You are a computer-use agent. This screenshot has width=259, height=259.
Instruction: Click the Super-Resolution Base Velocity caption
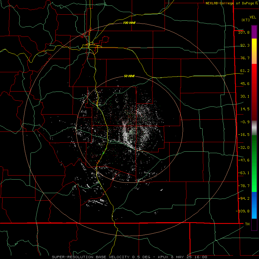pos(129,257)
